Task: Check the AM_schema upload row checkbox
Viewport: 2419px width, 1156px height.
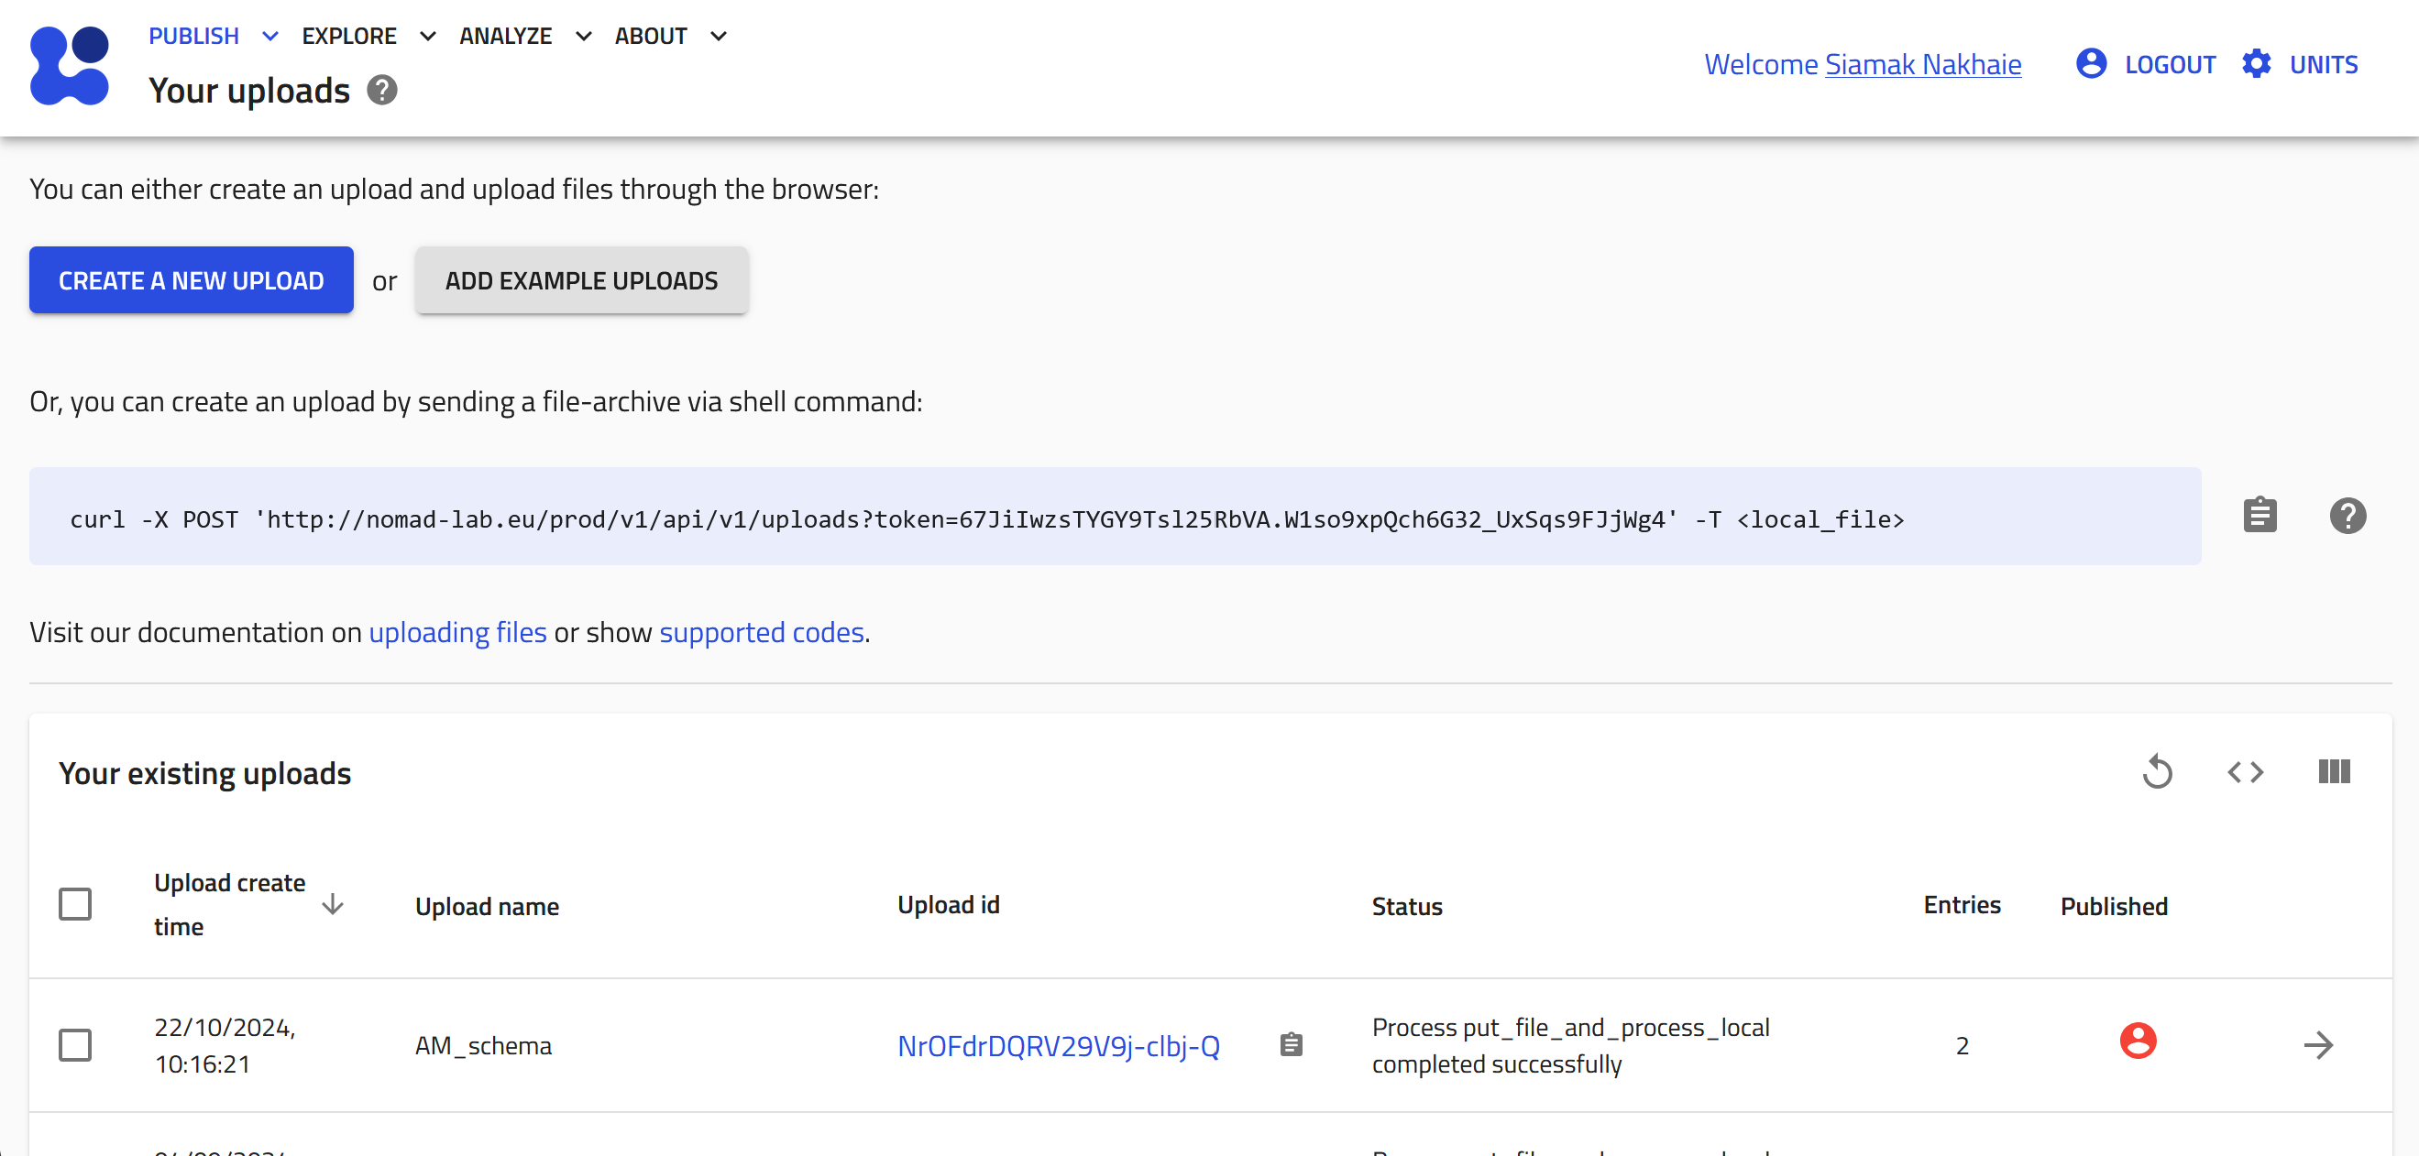Action: [75, 1044]
